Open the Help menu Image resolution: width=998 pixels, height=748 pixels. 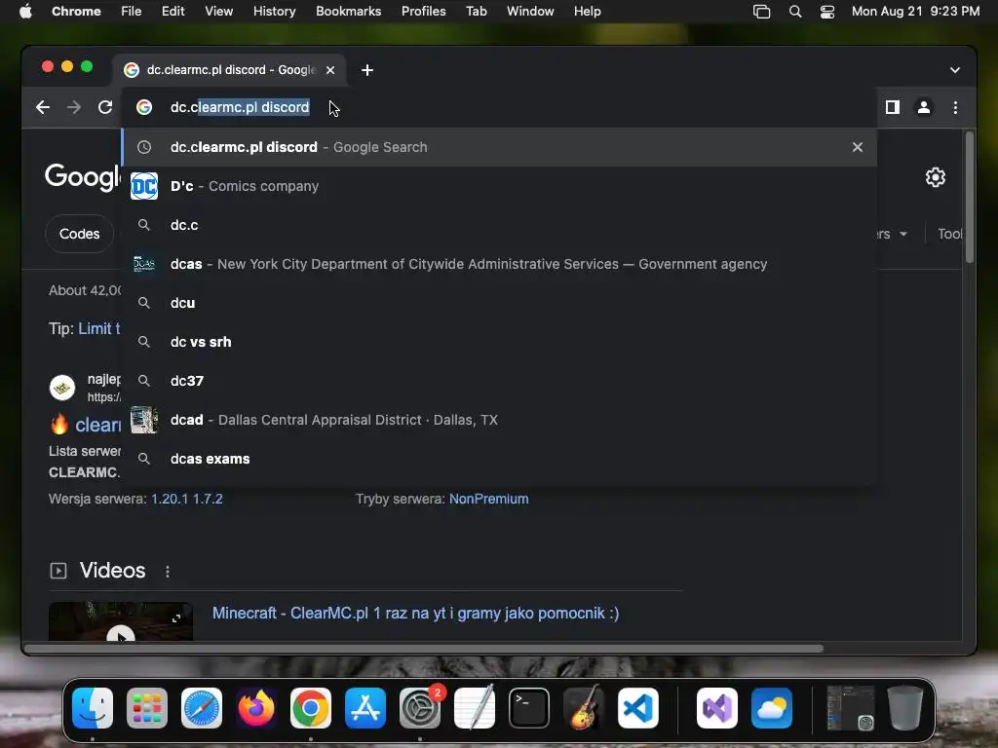click(x=587, y=12)
